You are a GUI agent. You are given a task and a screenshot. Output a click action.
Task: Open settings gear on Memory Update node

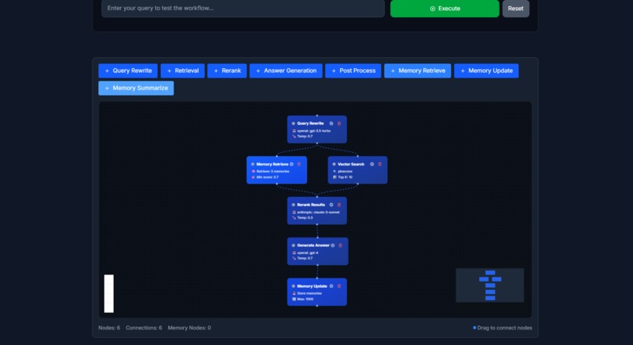click(x=331, y=286)
